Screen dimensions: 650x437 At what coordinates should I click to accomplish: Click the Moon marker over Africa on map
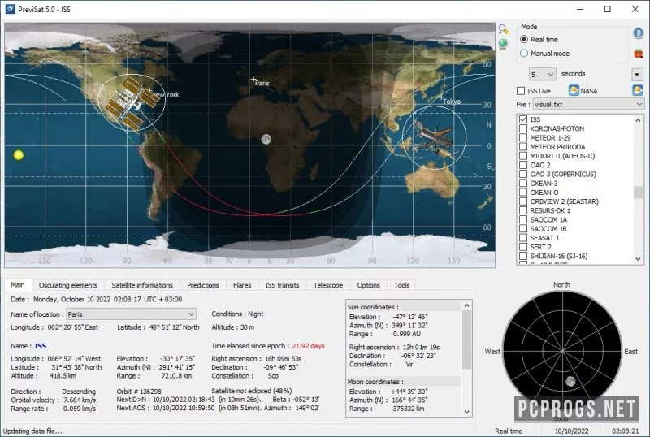point(266,140)
